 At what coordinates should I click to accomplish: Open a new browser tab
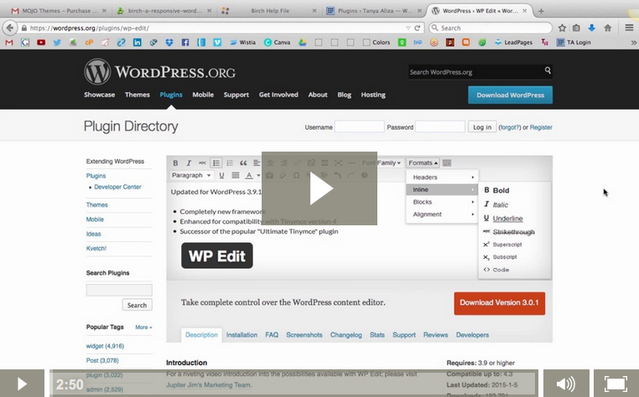tap(541, 11)
